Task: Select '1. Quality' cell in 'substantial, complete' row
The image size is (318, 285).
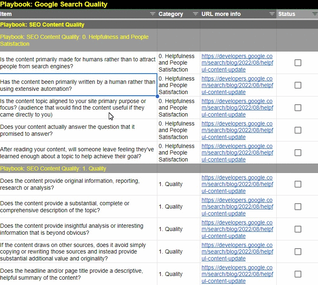Action: click(x=179, y=207)
